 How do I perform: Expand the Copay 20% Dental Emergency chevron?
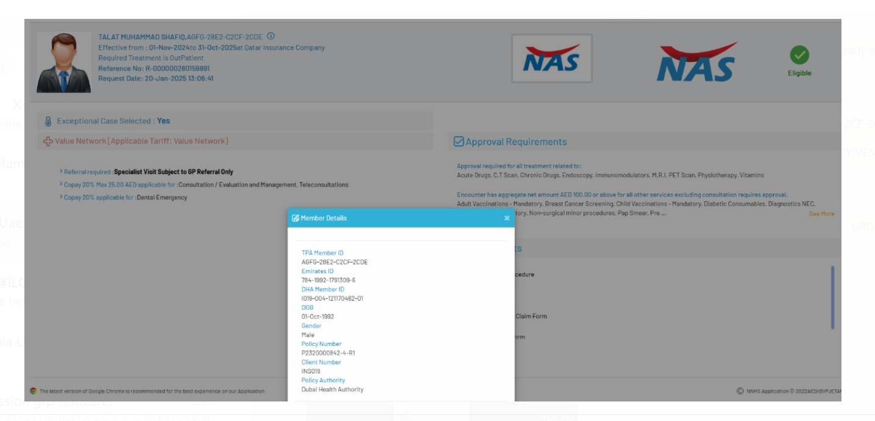61,197
